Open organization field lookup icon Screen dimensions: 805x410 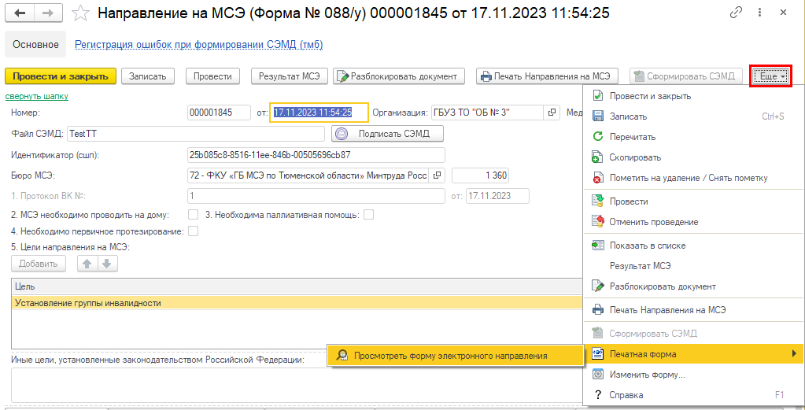coord(552,113)
